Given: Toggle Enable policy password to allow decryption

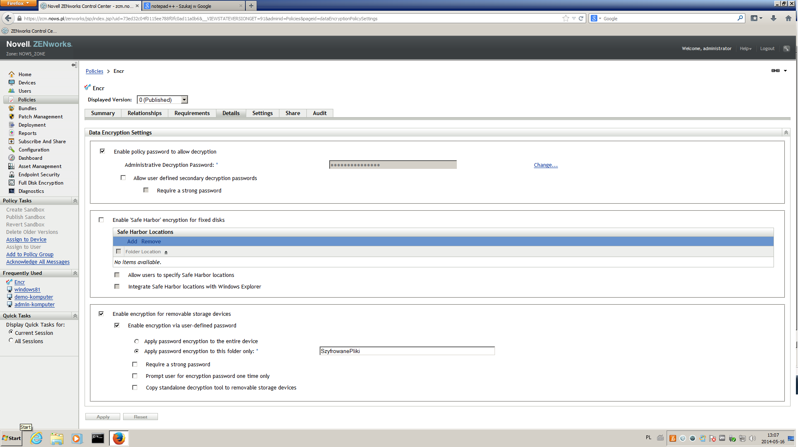Looking at the screenshot, I should tap(102, 151).
